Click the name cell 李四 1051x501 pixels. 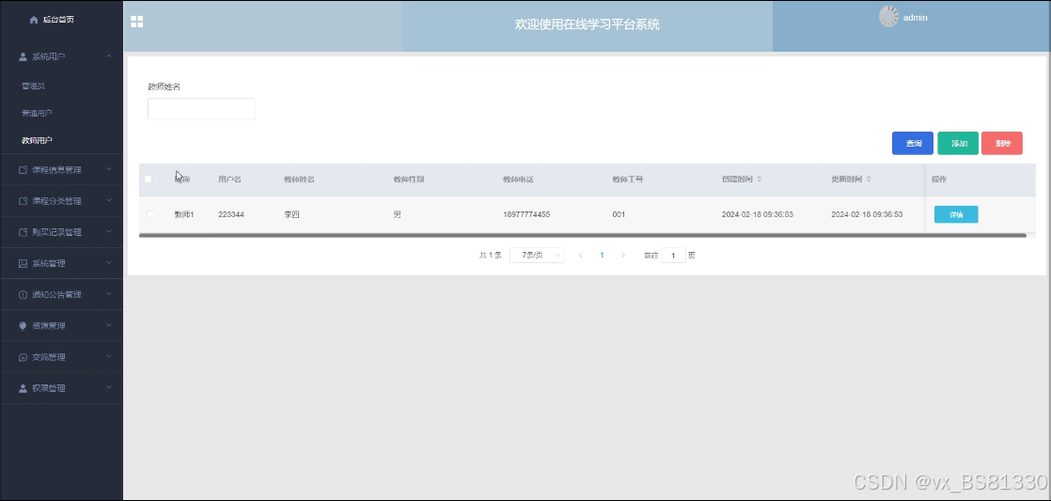pyautogui.click(x=291, y=214)
